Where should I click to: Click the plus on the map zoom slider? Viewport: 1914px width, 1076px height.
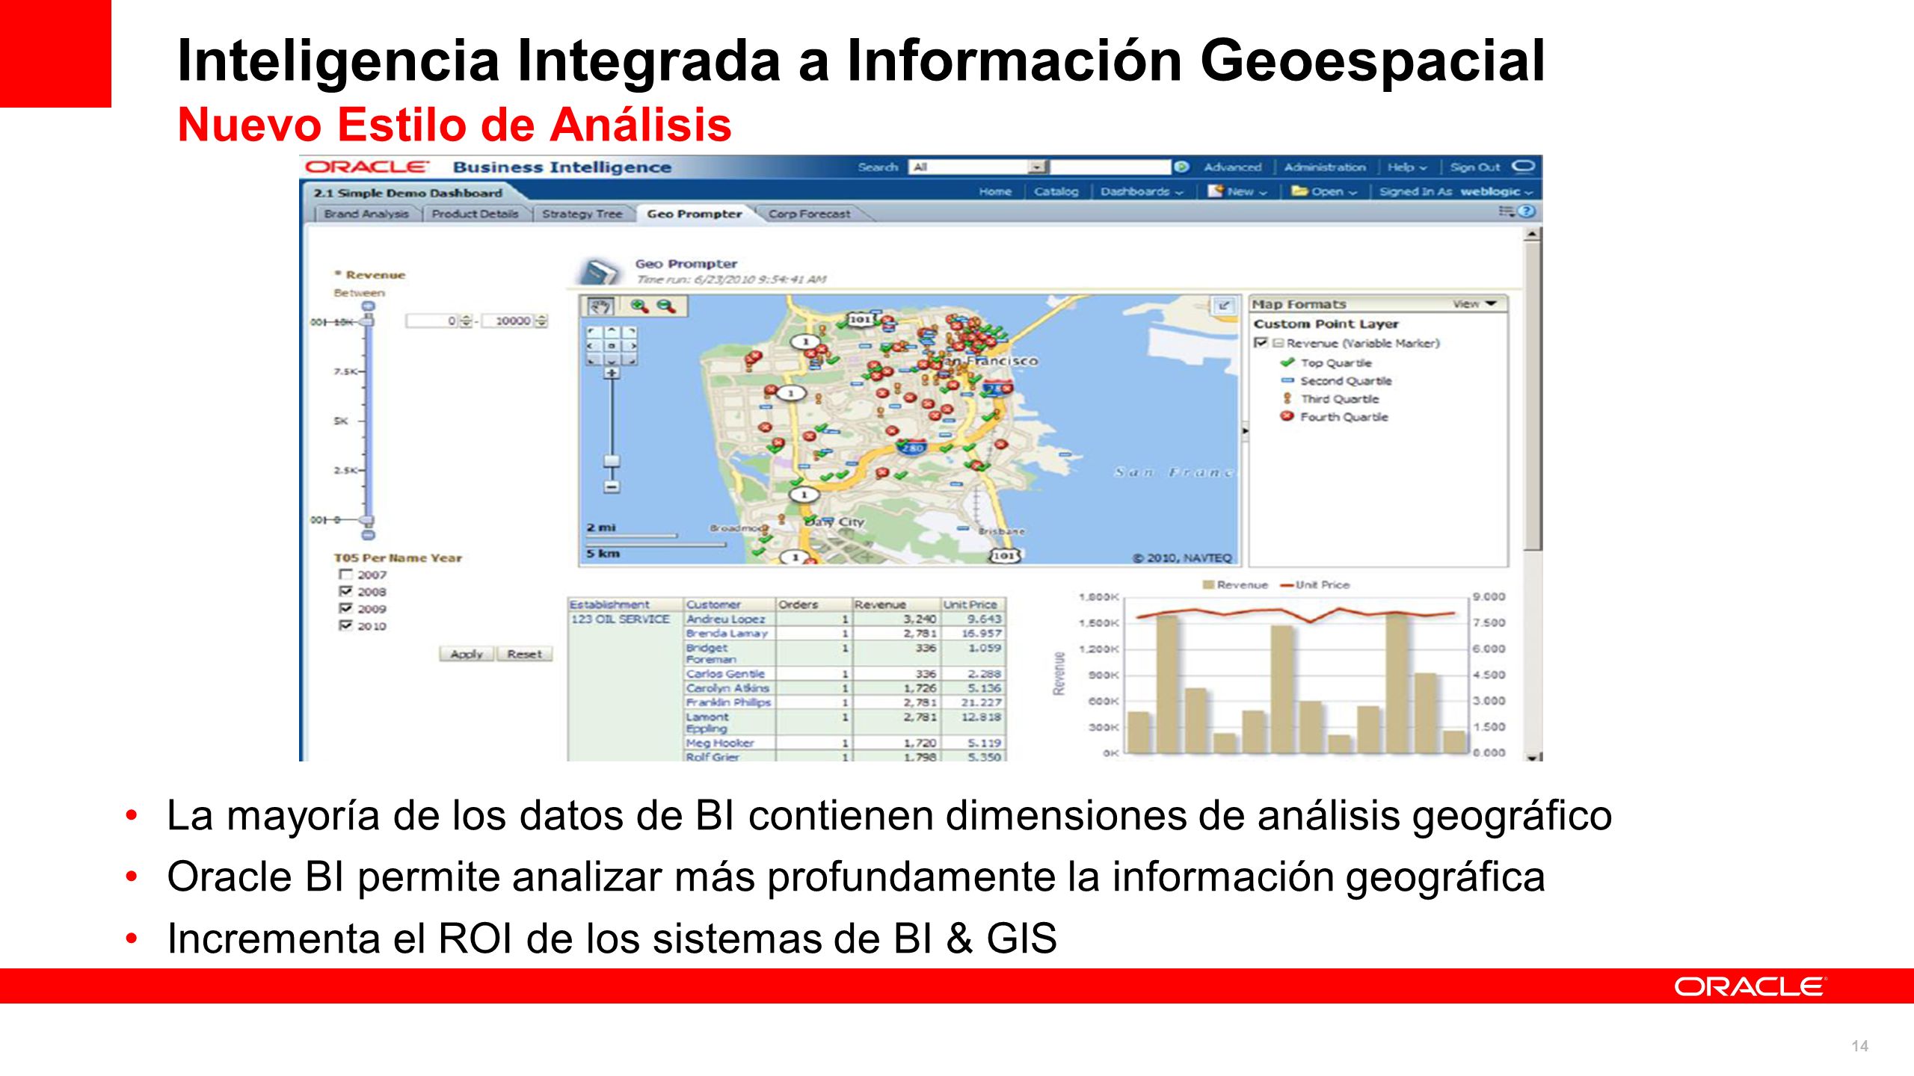click(x=612, y=373)
